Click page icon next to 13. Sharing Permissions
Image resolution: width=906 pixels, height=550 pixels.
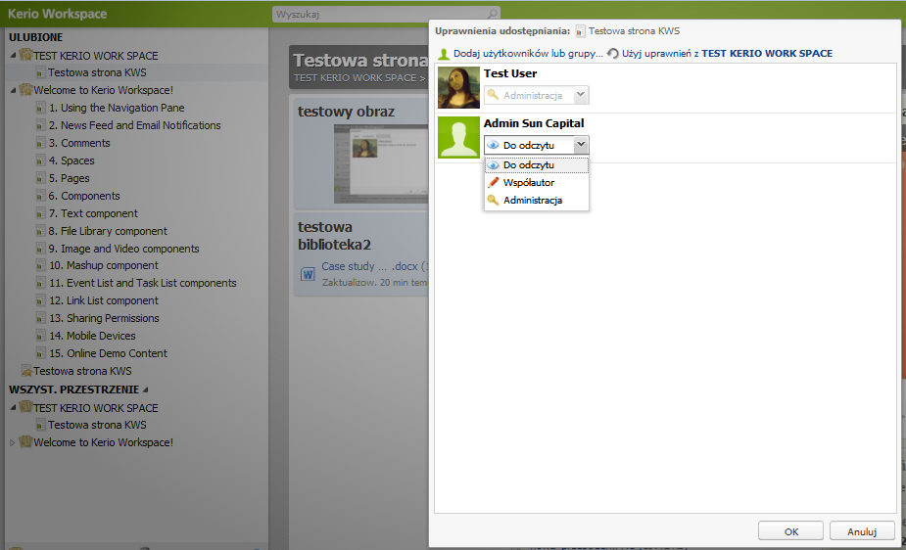40,319
